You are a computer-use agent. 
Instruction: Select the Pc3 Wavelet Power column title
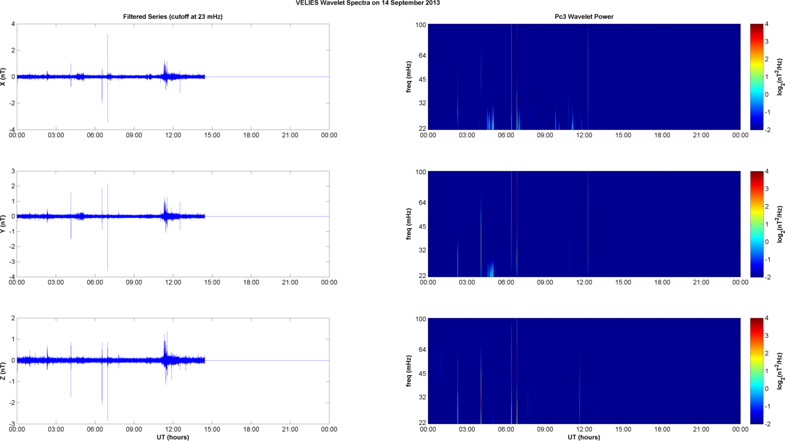click(x=584, y=17)
